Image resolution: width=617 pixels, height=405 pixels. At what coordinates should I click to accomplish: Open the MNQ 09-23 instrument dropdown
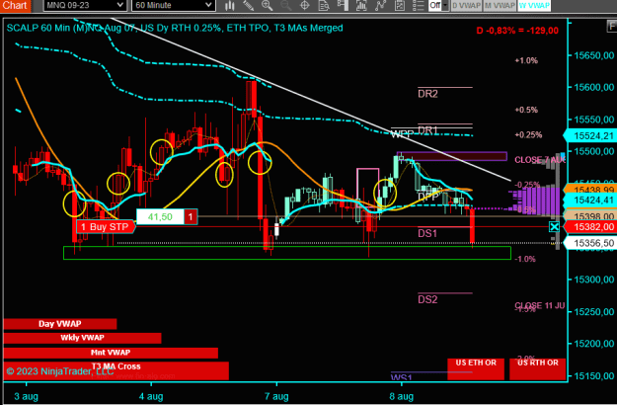85,6
